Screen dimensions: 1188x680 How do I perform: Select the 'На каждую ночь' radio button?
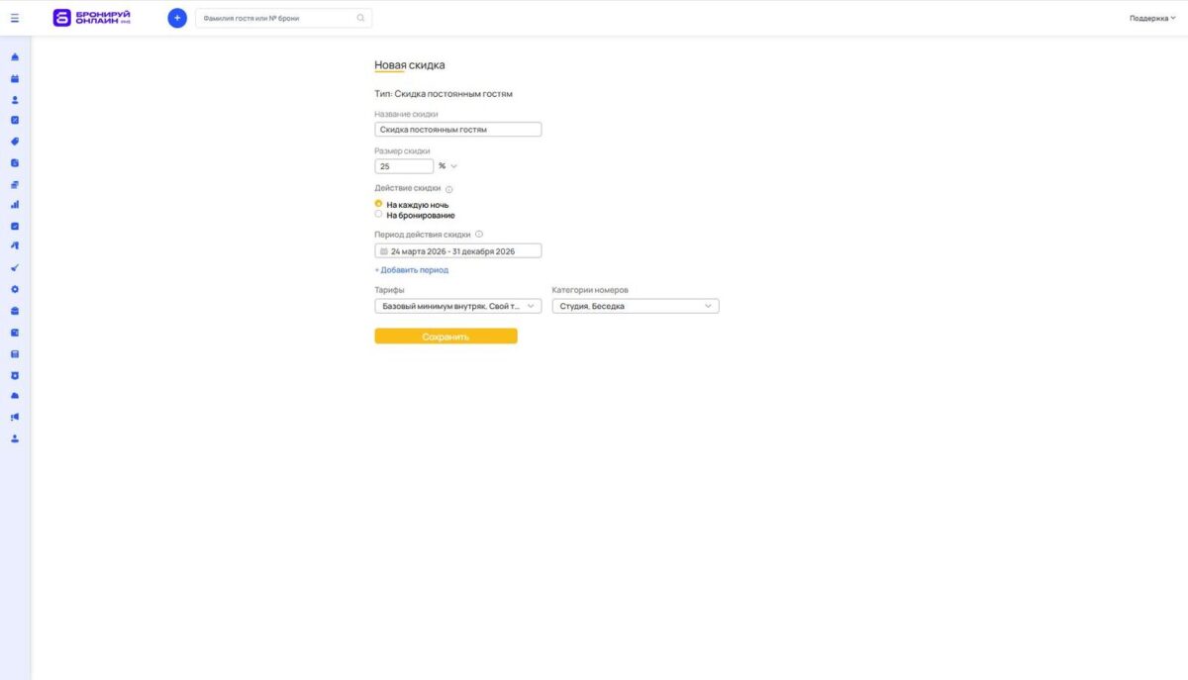pos(378,204)
